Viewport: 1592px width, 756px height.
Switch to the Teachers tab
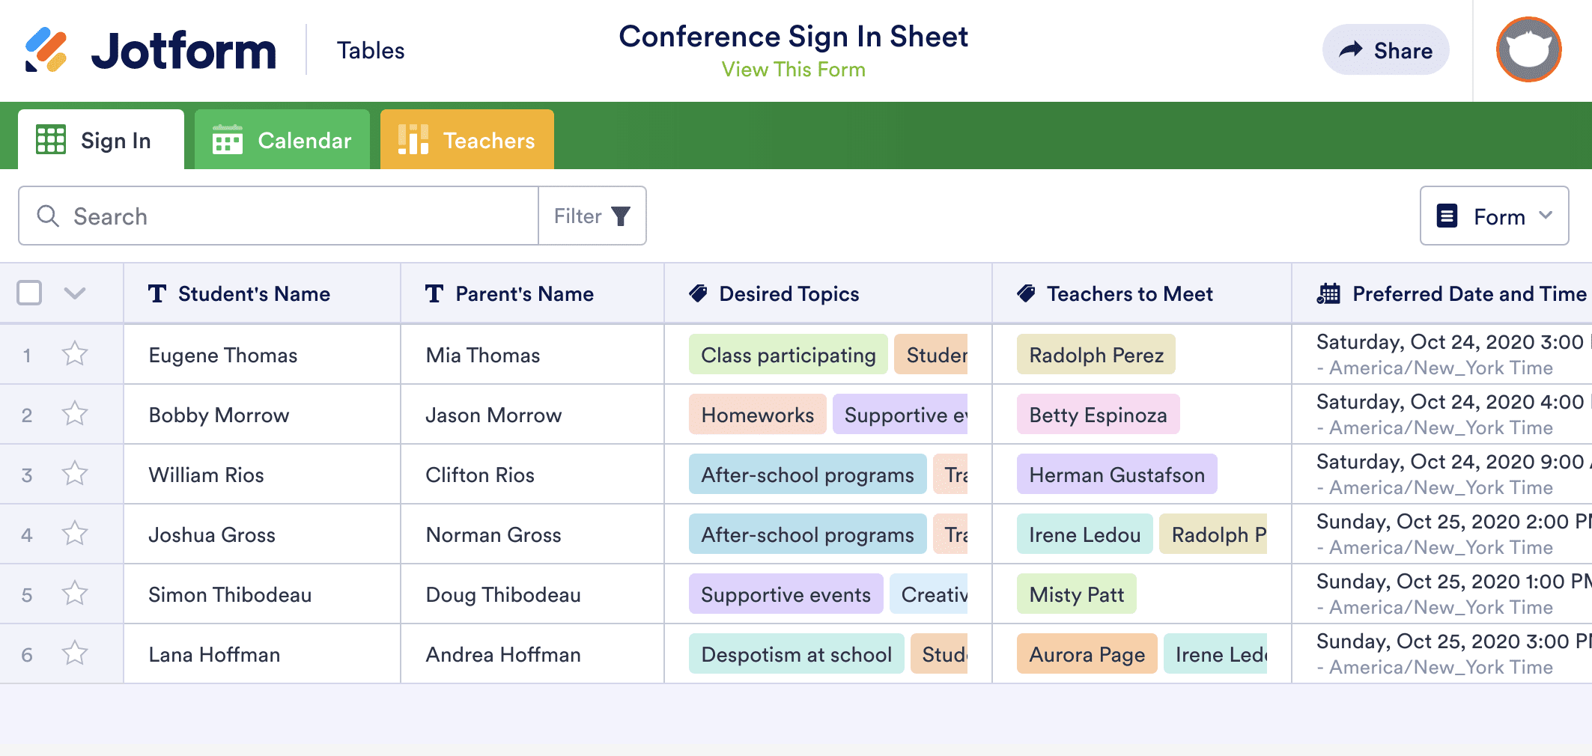pyautogui.click(x=467, y=140)
